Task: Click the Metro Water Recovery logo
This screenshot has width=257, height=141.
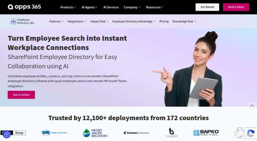Action: point(95,133)
